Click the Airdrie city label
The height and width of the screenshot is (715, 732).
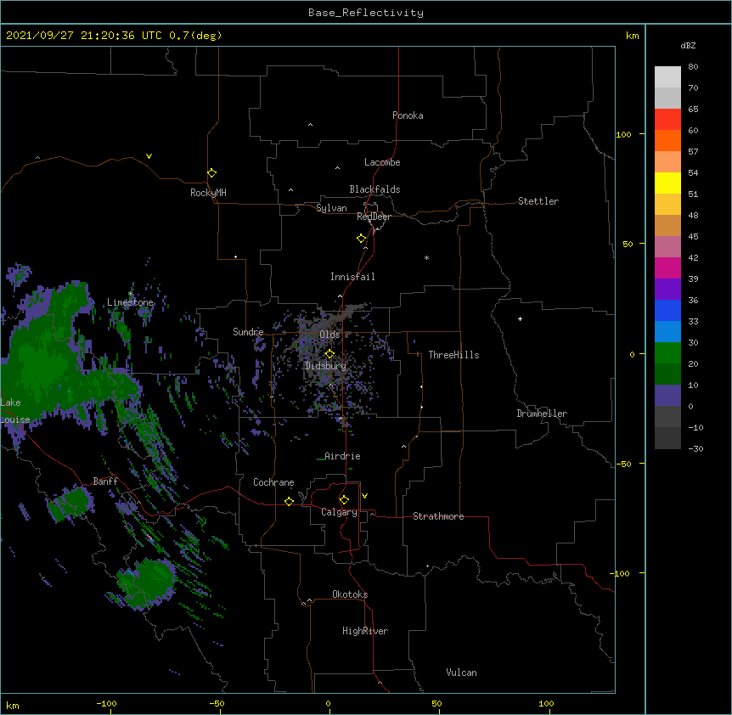343,456
